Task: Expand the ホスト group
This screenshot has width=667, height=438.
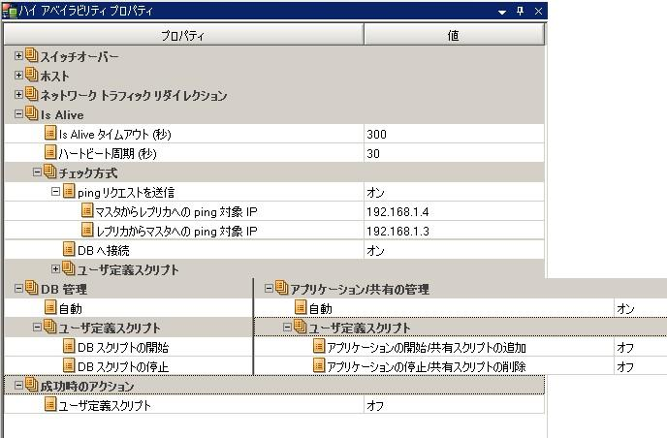Action: (18, 76)
